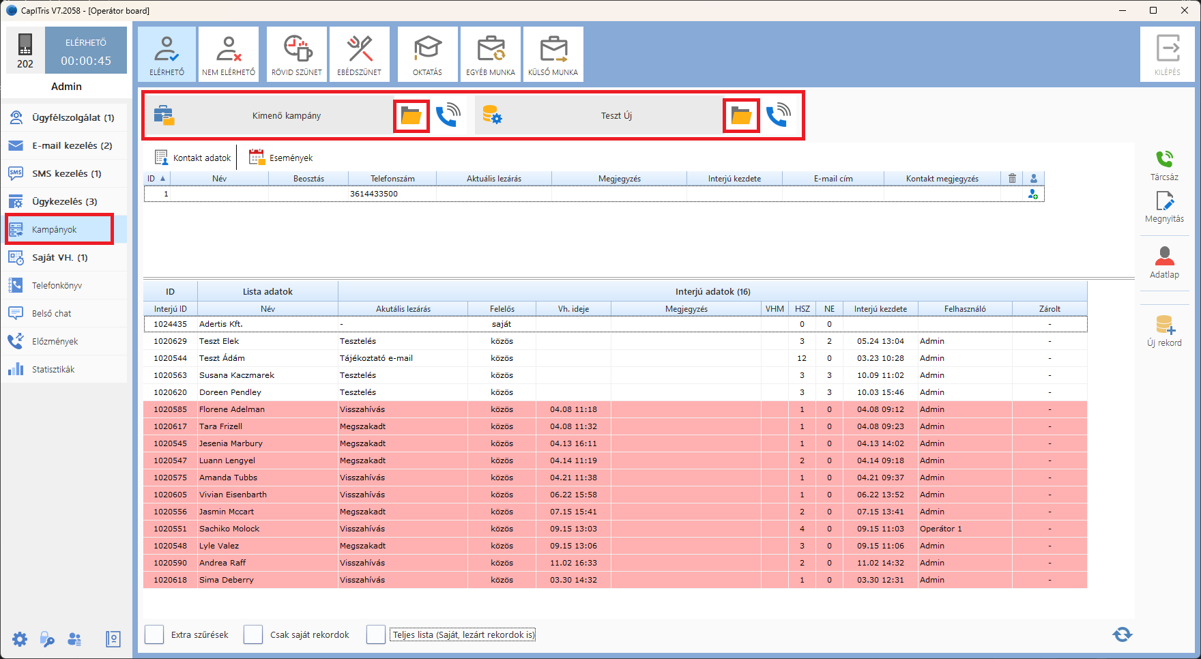
Task: Sort contacts by ID column header
Action: [156, 179]
